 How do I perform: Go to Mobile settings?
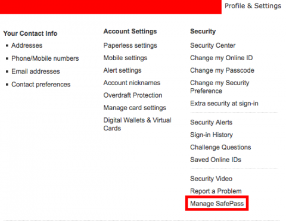coord(125,58)
